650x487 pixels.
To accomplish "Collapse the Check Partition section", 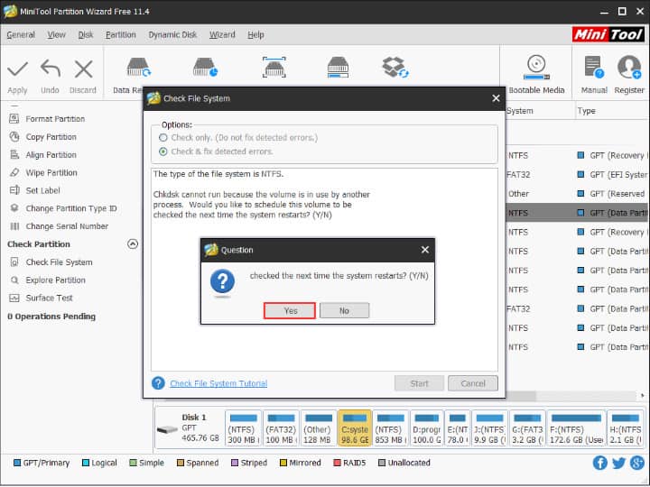I will 132,243.
